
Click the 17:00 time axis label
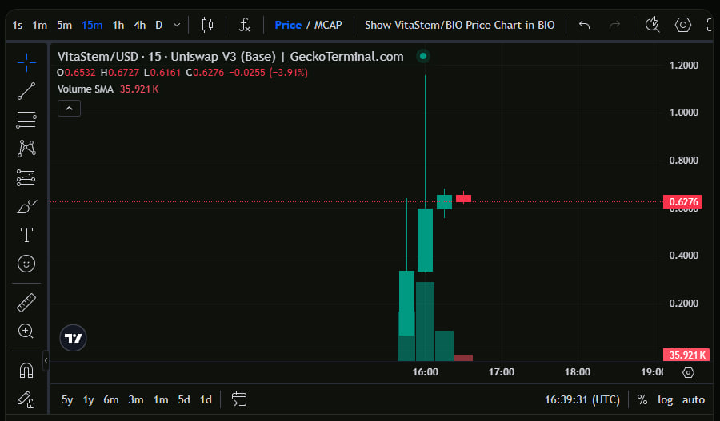tap(502, 372)
